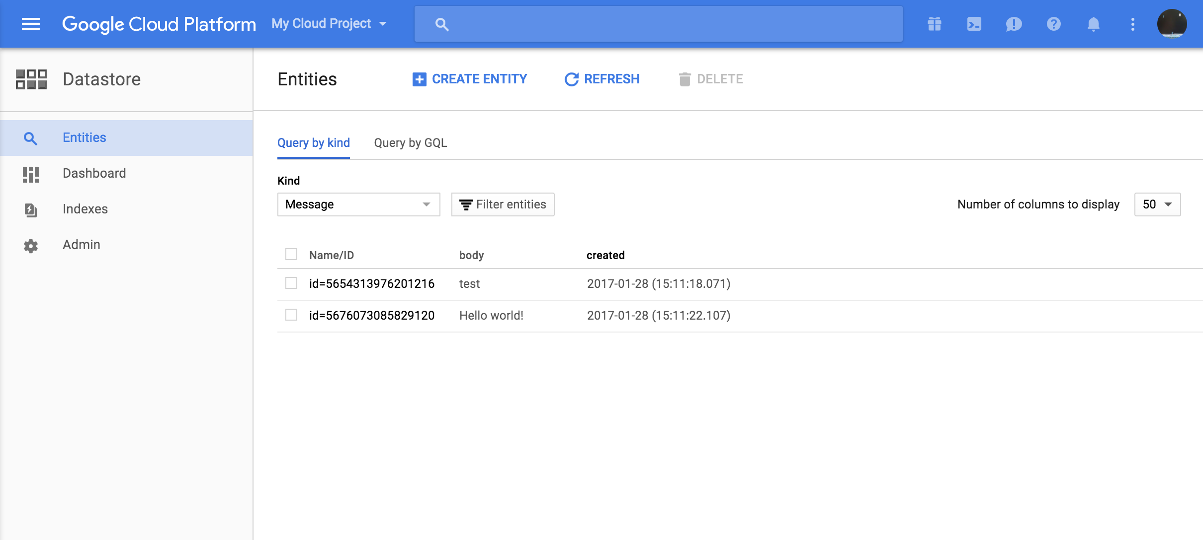Check the box for id=5654313976201216
Viewport: 1203px width, 540px height.
coord(291,283)
